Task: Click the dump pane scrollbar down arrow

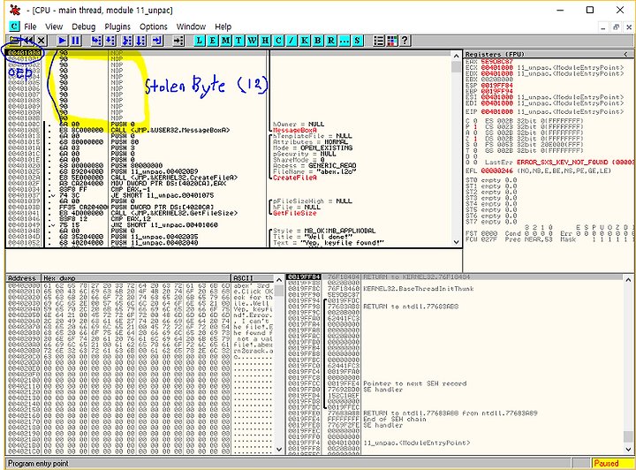Action: pyautogui.click(x=279, y=449)
